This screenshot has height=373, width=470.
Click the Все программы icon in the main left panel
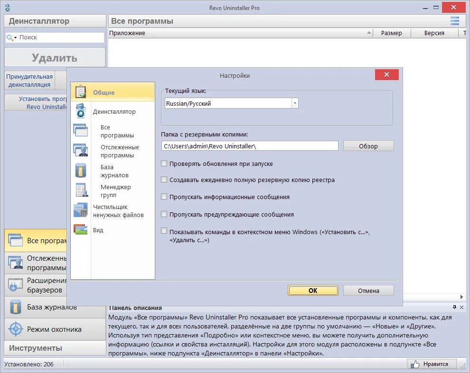(15, 240)
